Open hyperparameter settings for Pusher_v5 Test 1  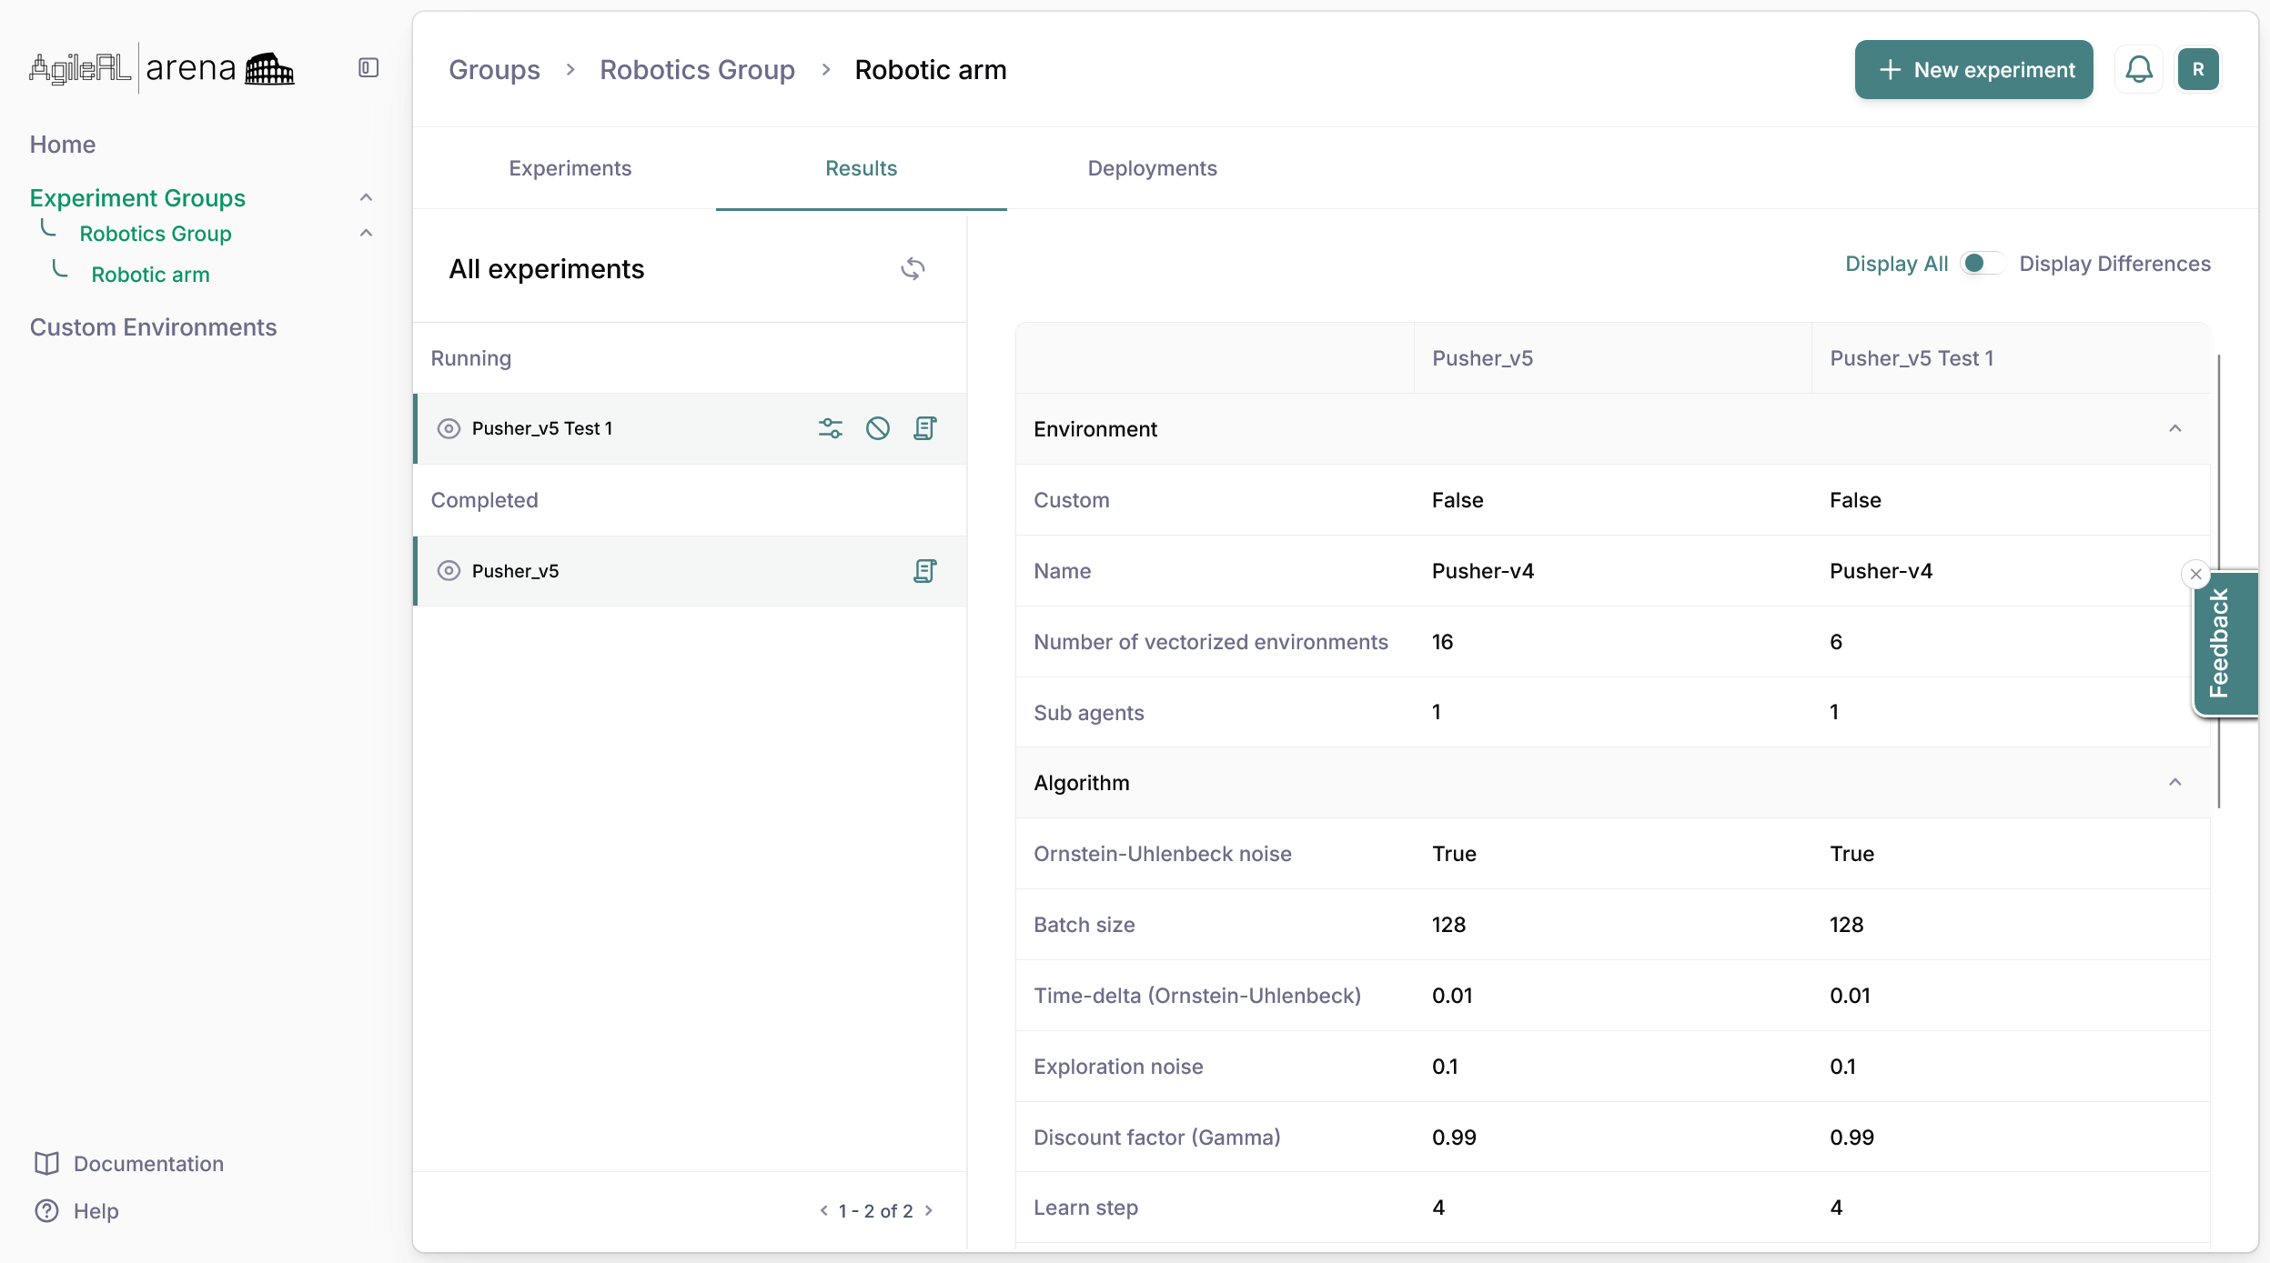coord(830,428)
